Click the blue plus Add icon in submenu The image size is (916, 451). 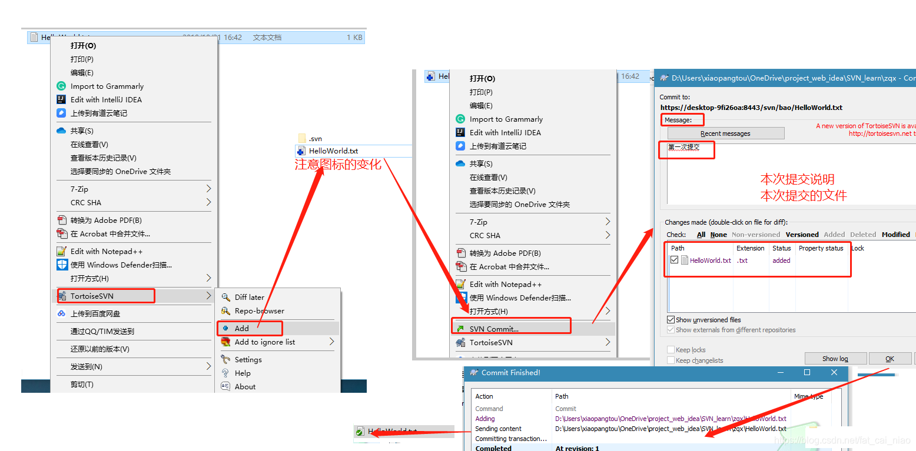pyautogui.click(x=225, y=328)
